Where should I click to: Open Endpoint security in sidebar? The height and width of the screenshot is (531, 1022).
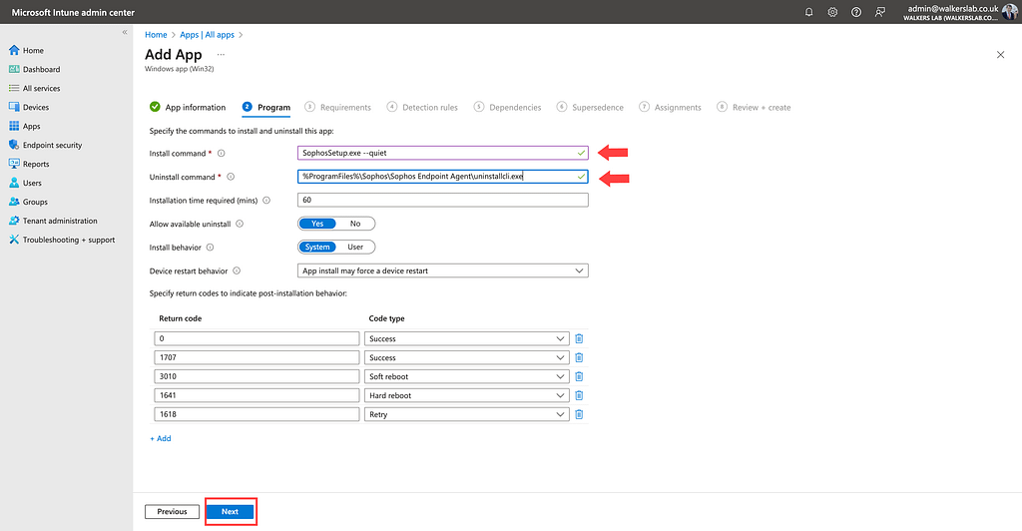[52, 145]
